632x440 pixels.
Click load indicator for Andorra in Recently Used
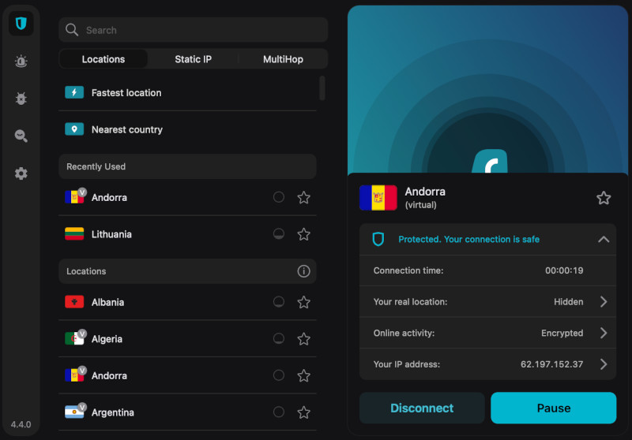(x=279, y=197)
